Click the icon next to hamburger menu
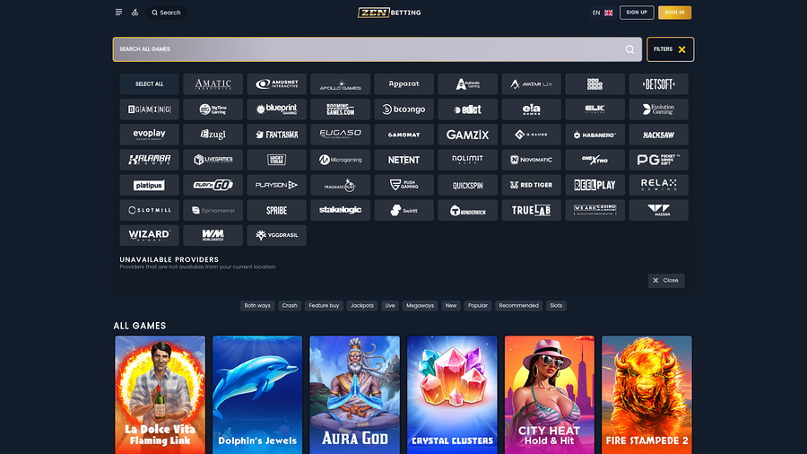Viewport: 807px width, 454px height. click(134, 13)
